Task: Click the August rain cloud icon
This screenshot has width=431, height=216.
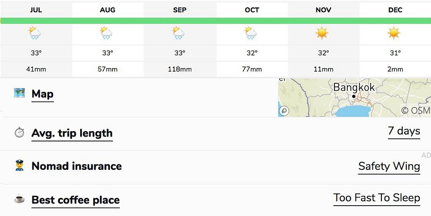Action: click(x=106, y=33)
